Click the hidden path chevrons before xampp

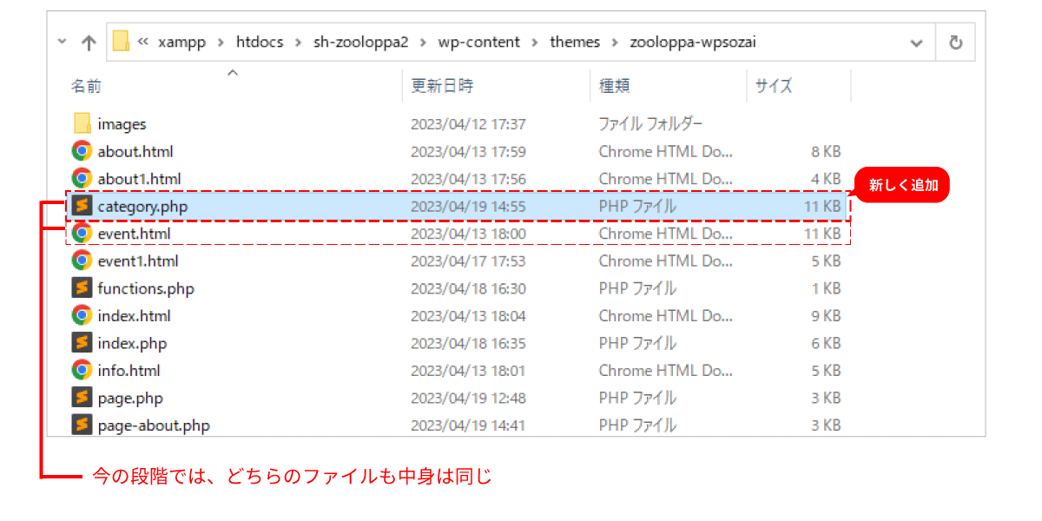143,43
